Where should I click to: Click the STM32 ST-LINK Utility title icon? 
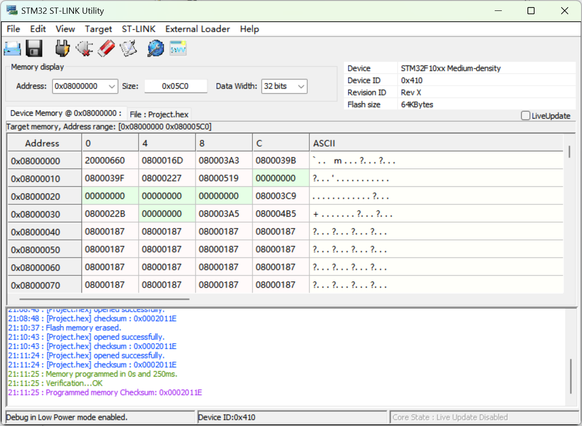coord(11,10)
